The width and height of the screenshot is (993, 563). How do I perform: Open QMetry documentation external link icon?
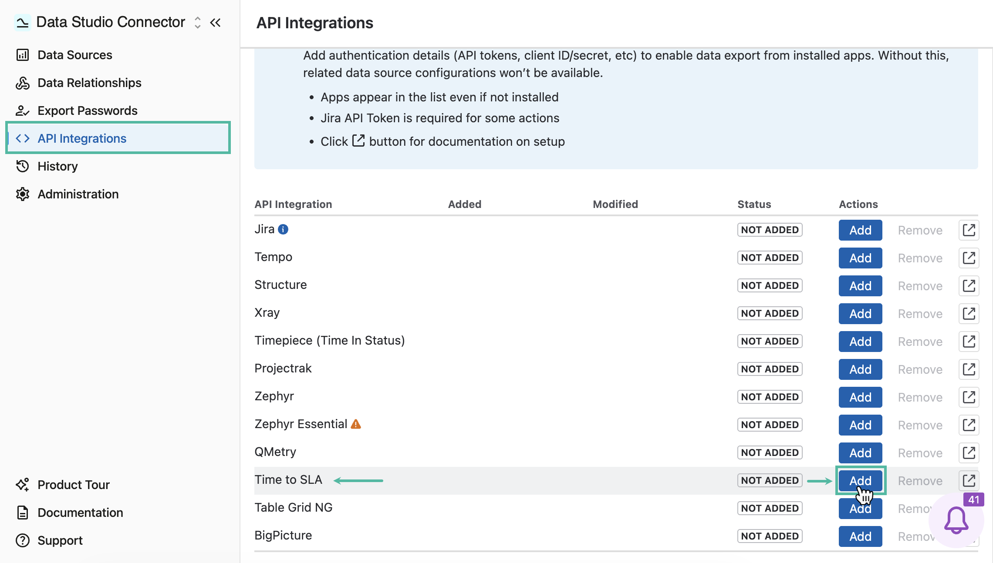[x=969, y=453]
